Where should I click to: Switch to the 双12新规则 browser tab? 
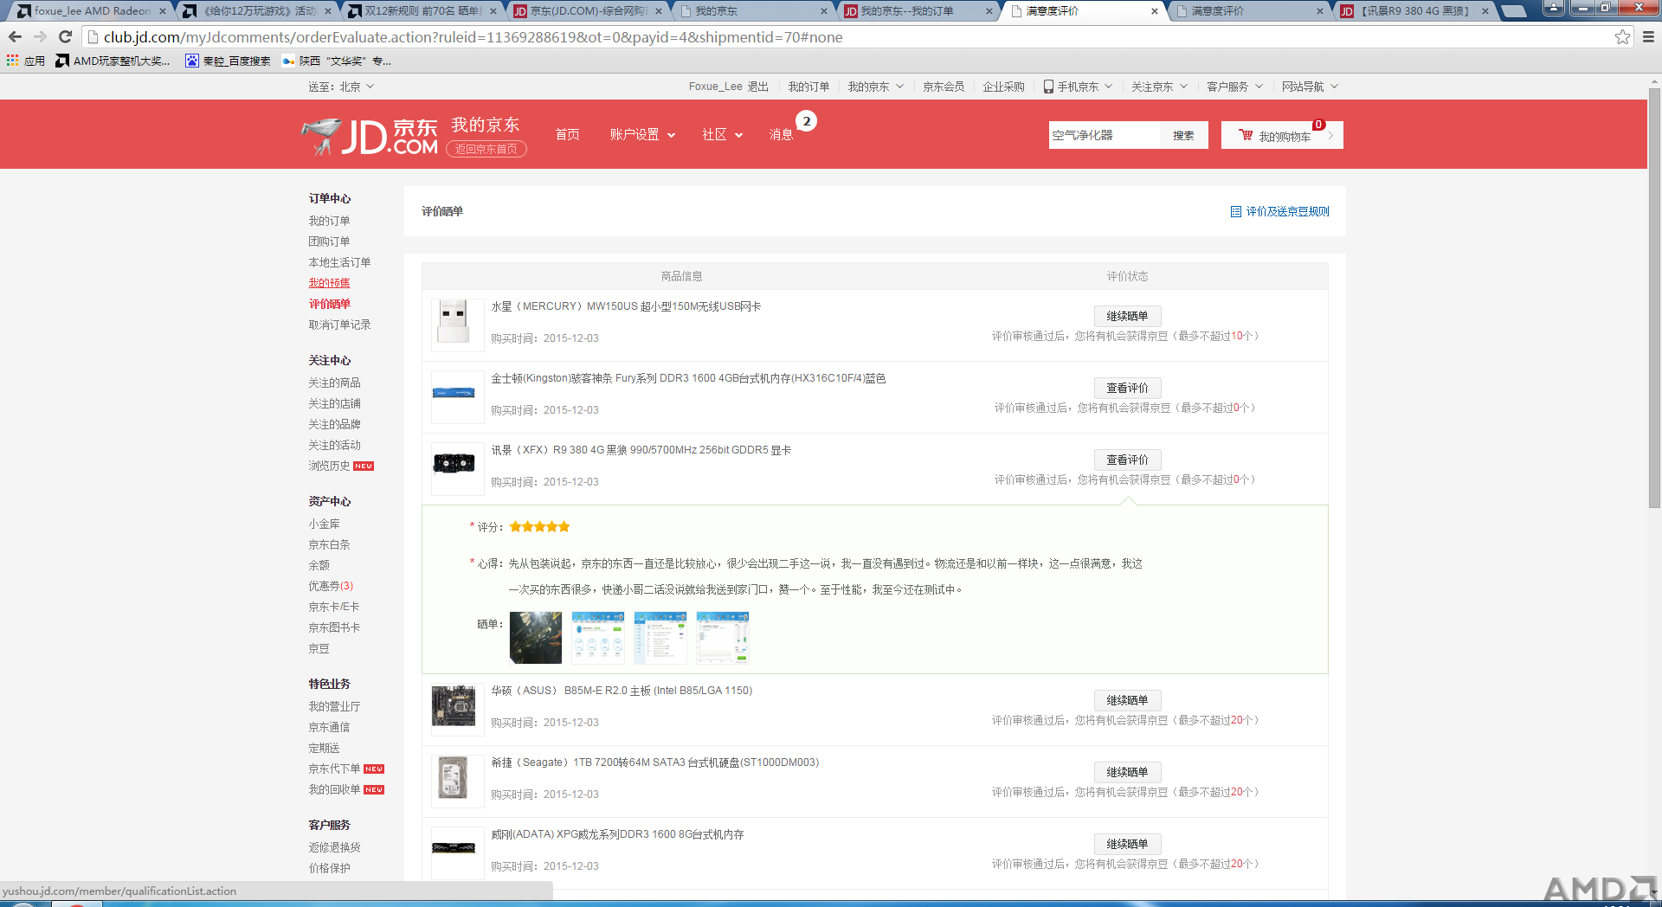point(422,11)
